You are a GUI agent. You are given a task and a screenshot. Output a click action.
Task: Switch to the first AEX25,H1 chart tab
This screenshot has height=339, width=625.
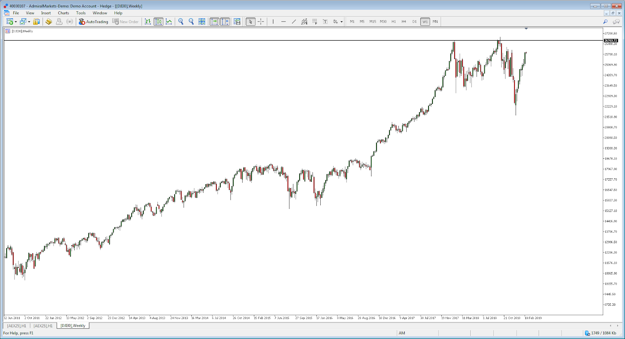point(16,326)
